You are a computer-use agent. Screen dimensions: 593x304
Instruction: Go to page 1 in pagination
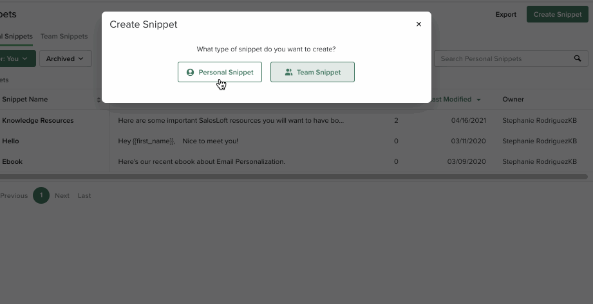pos(41,195)
